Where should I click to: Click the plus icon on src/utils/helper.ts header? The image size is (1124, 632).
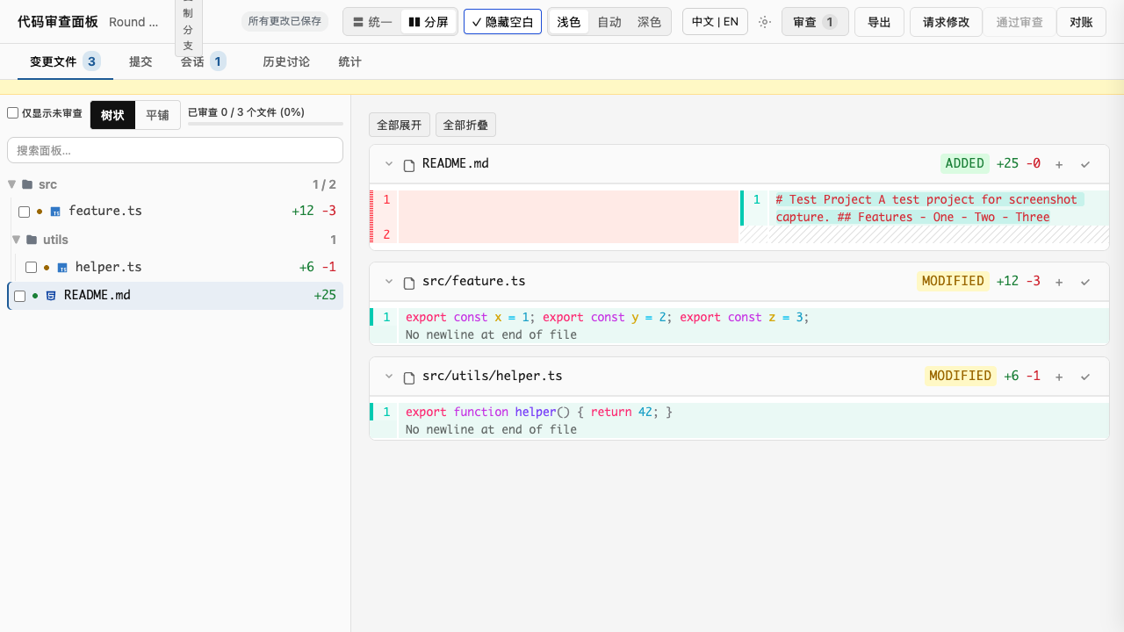click(1059, 377)
